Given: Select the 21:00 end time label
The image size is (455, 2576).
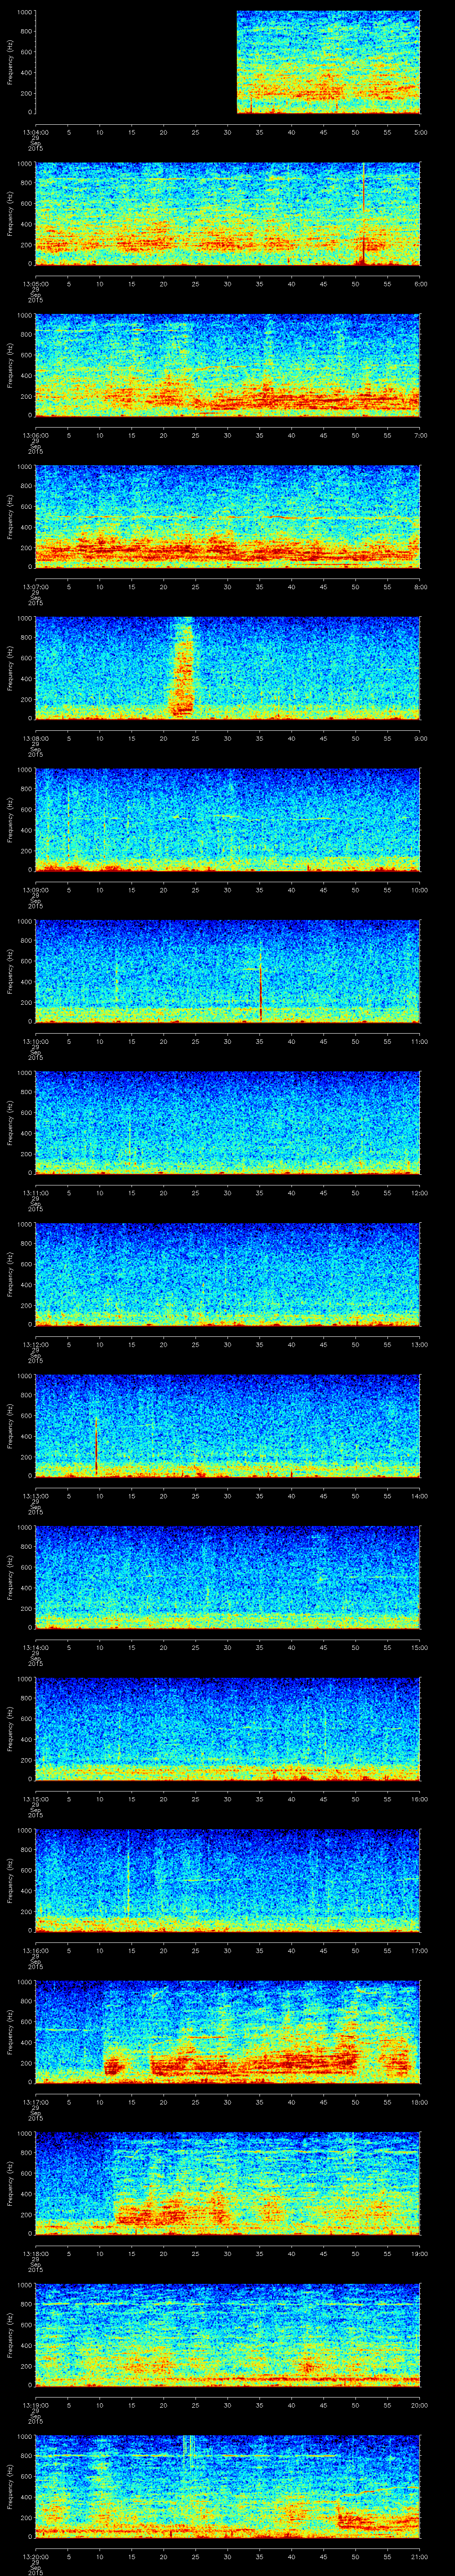Looking at the screenshot, I should coord(419,2556).
